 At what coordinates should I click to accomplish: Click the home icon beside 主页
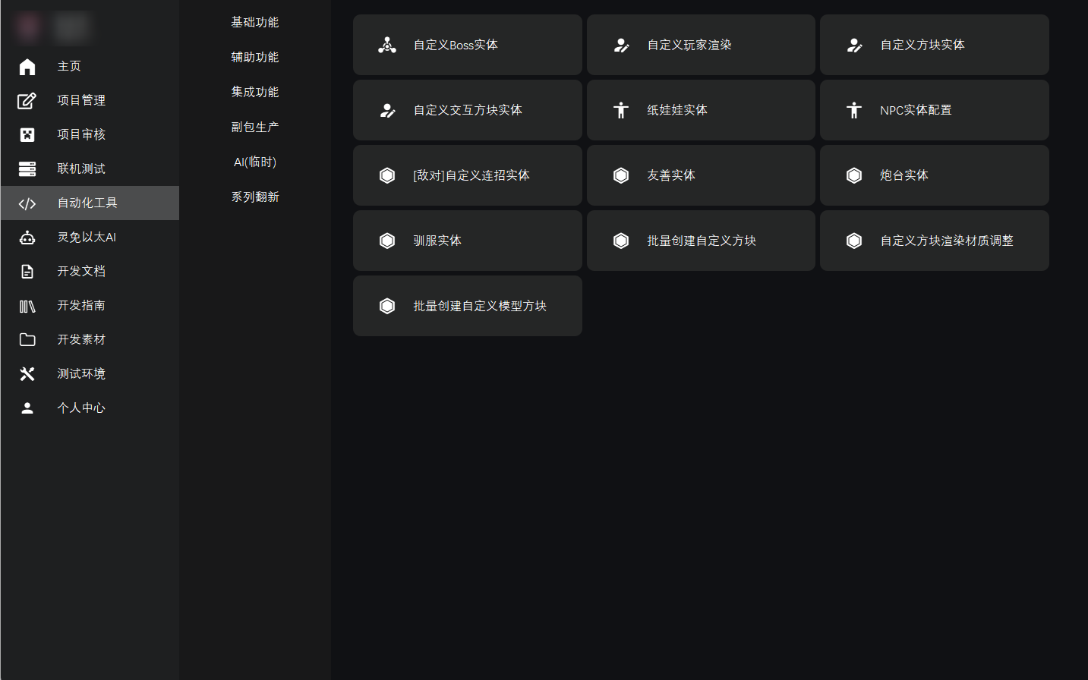[x=27, y=67]
